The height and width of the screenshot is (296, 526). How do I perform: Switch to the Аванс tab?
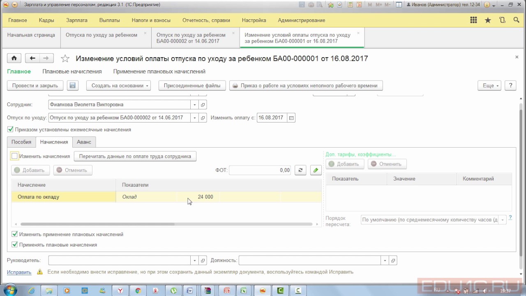84,142
